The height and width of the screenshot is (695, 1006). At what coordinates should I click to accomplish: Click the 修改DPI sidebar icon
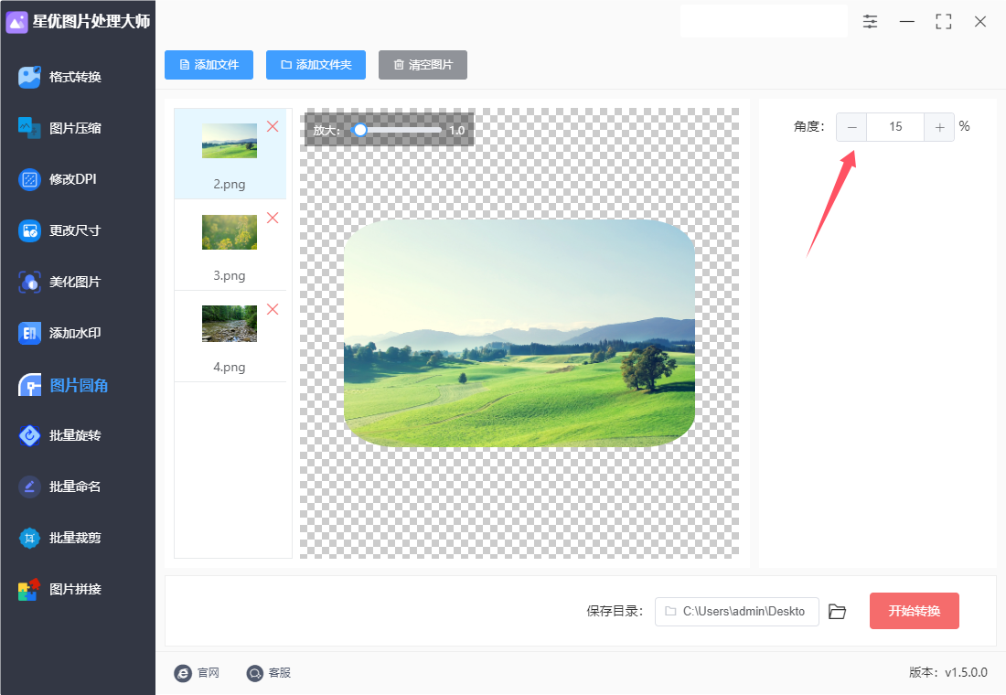pyautogui.click(x=29, y=179)
